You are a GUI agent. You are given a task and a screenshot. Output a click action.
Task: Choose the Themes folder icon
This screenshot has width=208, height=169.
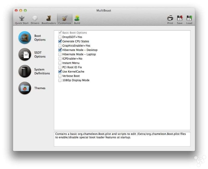[25, 88]
